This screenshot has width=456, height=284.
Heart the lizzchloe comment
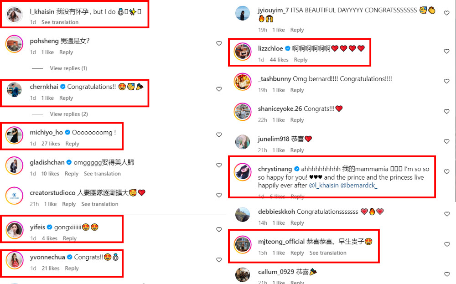tap(447, 51)
